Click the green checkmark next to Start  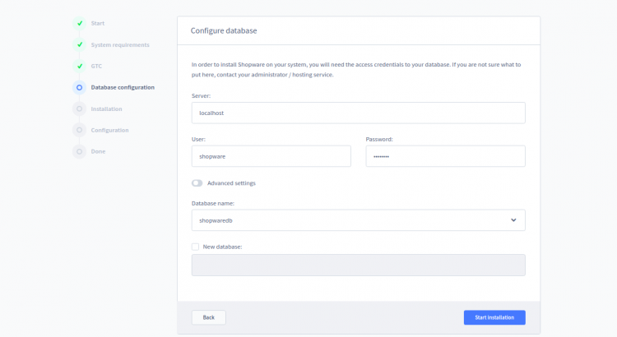click(x=80, y=23)
